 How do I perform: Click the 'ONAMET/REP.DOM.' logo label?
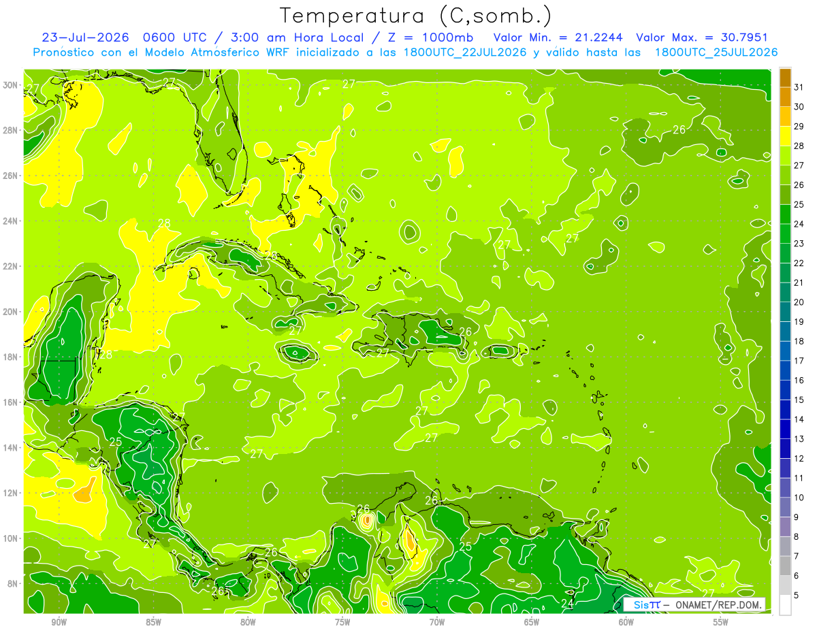[718, 604]
